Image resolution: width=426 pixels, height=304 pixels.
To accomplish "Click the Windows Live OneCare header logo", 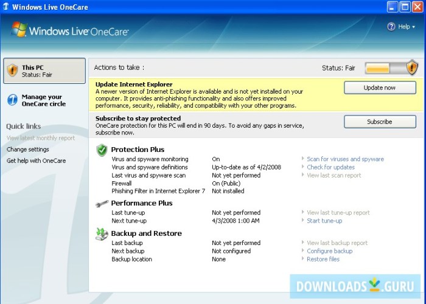I will click(x=69, y=30).
